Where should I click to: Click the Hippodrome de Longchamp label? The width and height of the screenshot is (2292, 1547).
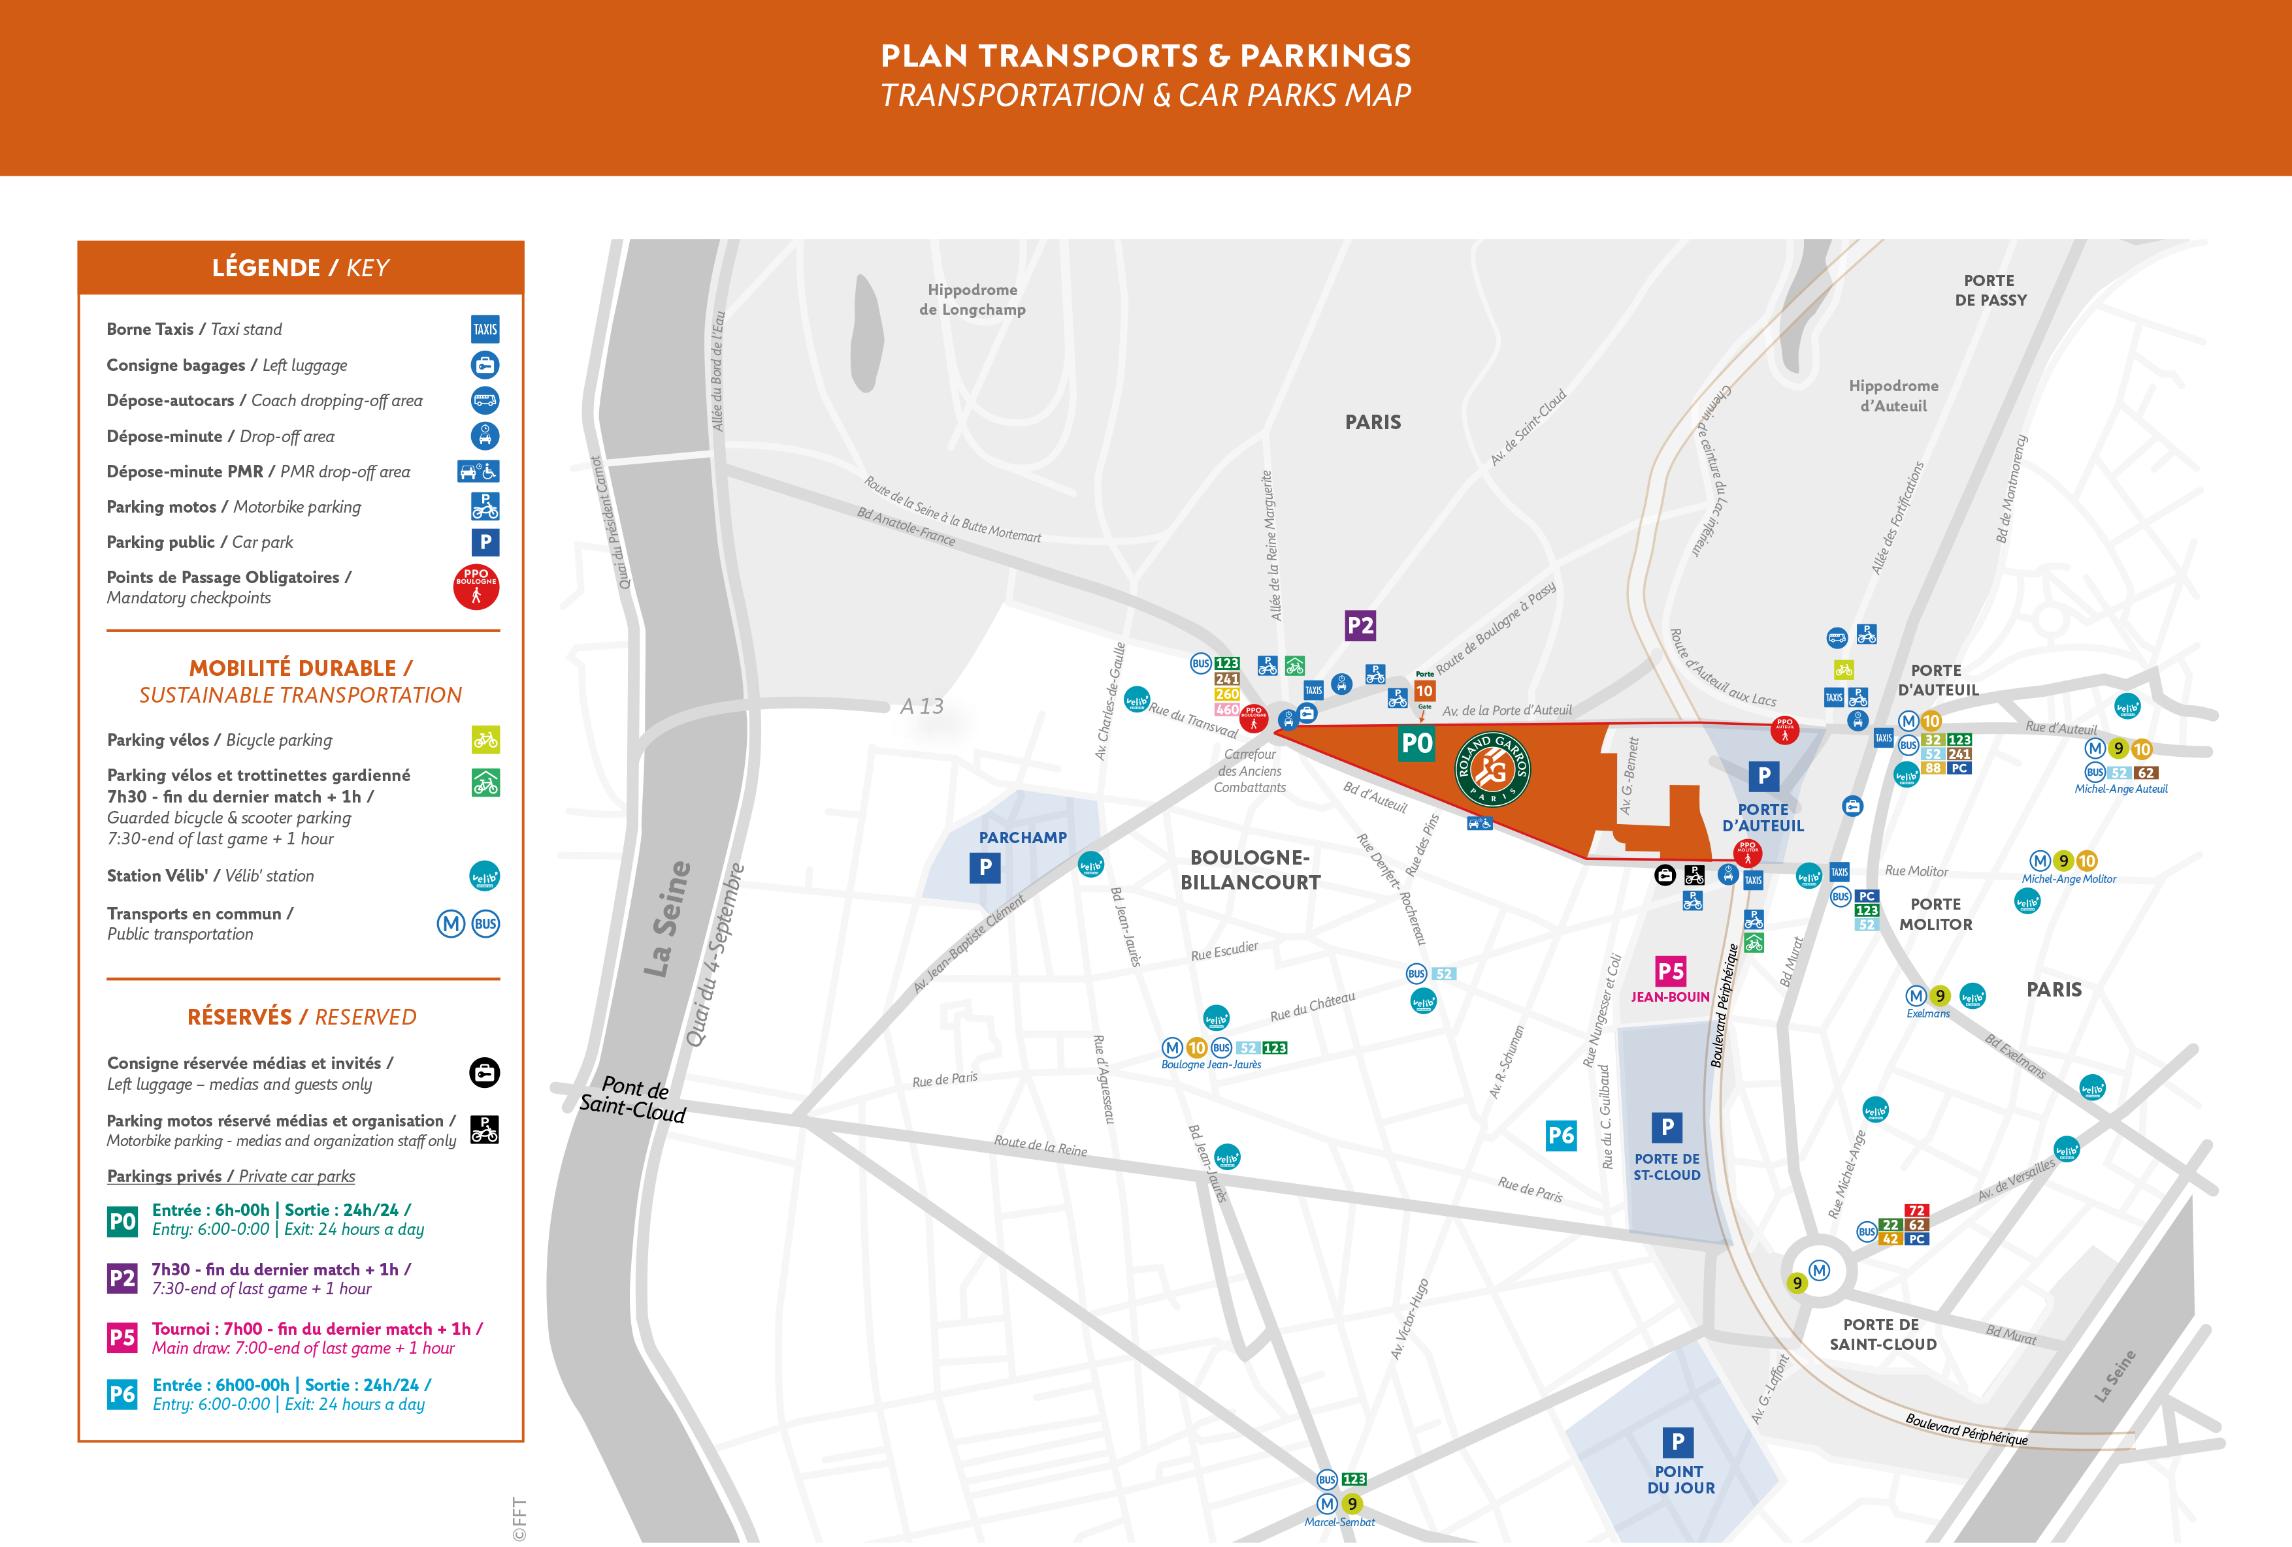972,300
